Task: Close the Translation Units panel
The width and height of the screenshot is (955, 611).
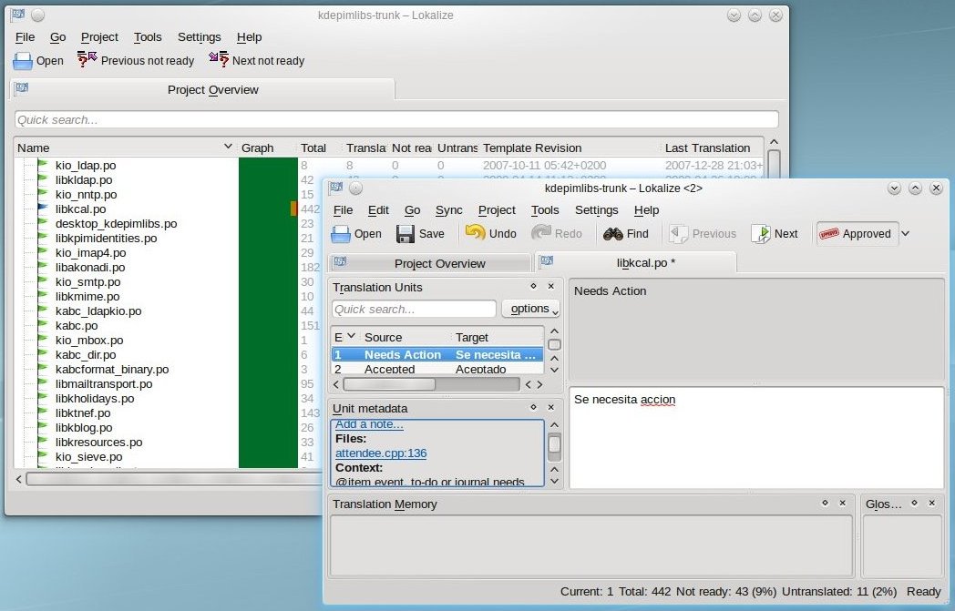Action: 550,286
